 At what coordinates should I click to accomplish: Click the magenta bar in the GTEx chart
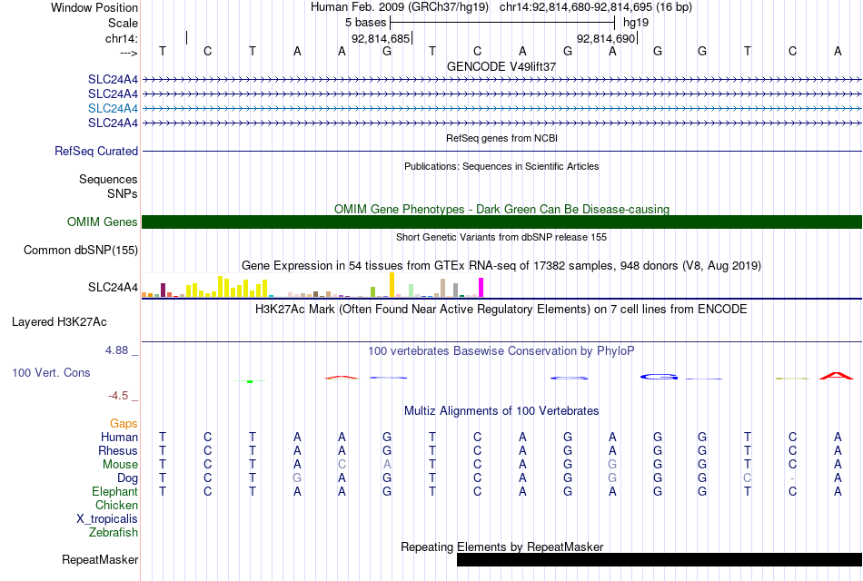[x=481, y=287]
